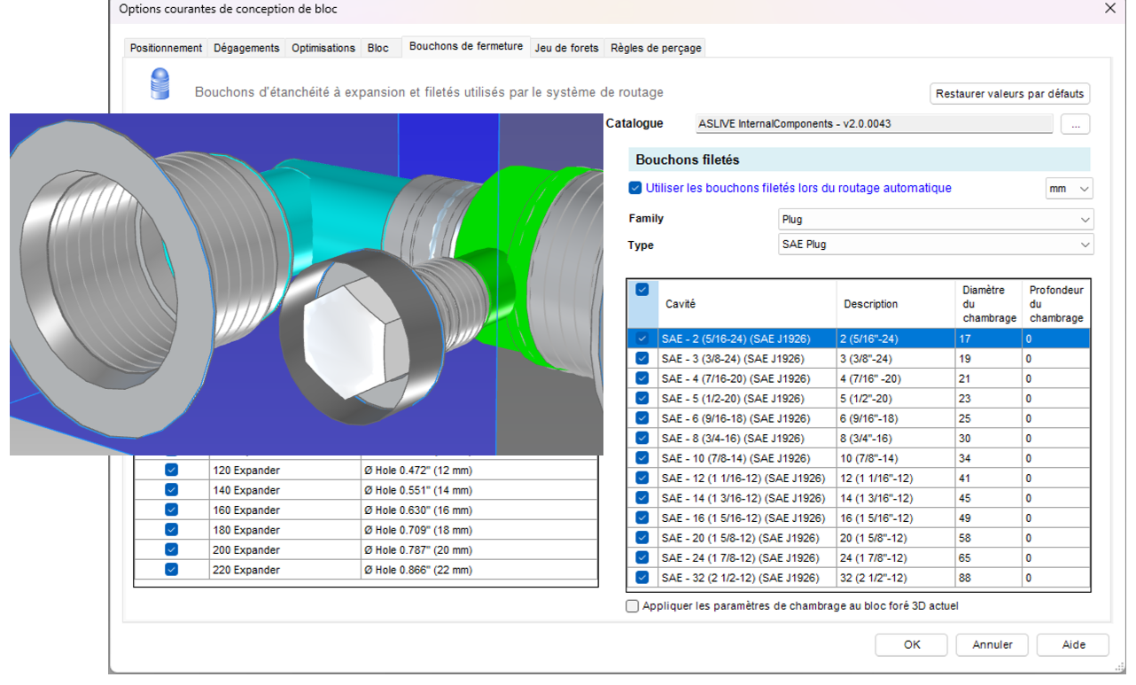
Task: Click the catalogue browse ellipsis button
Action: tap(1075, 125)
